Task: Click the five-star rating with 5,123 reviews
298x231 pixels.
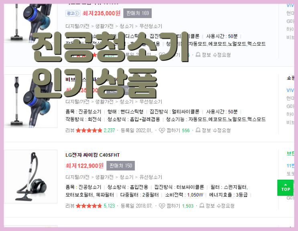Action: [x=89, y=206]
